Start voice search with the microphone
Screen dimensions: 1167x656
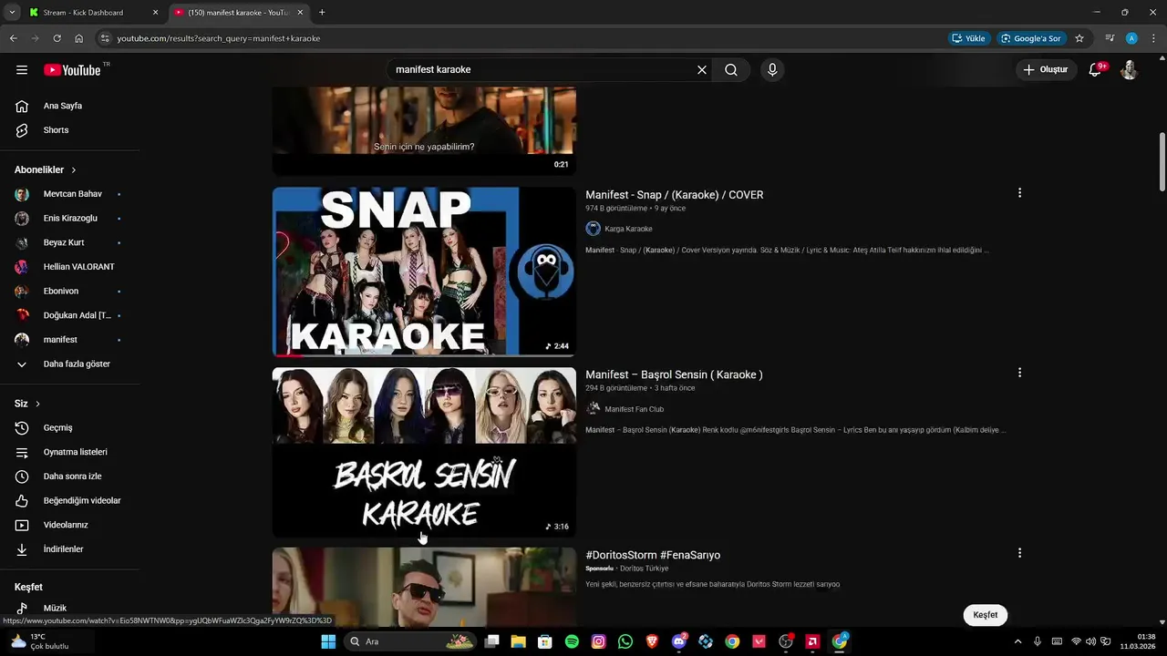click(772, 70)
